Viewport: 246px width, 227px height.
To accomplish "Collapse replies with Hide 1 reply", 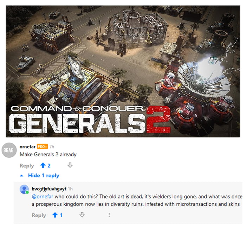I will tap(44, 175).
